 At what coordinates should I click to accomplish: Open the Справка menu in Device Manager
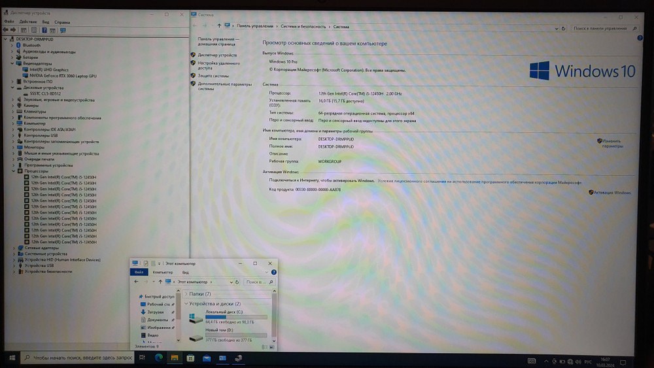pos(62,22)
